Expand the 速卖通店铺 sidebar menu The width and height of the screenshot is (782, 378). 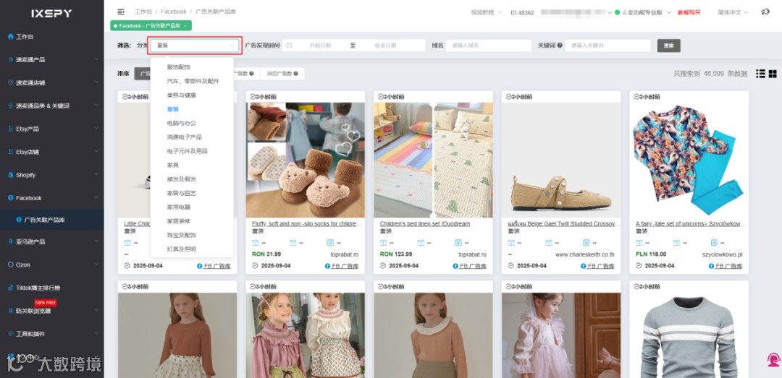(x=97, y=82)
